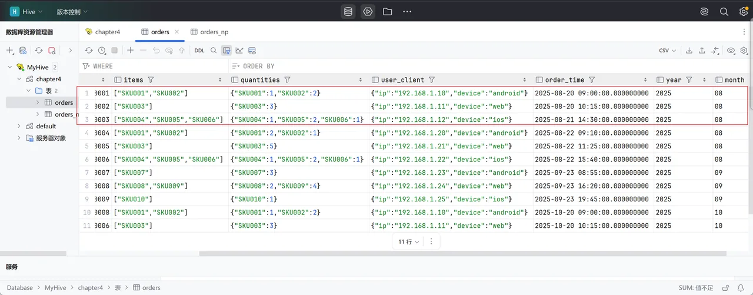Open the AI assistant swirl icon
The image size is (753, 295).
coord(704,12)
